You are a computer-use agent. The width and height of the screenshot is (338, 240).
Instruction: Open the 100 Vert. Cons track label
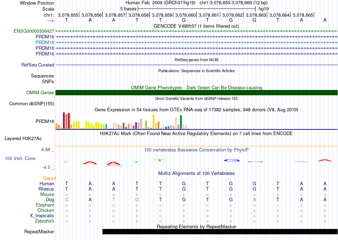[20, 158]
